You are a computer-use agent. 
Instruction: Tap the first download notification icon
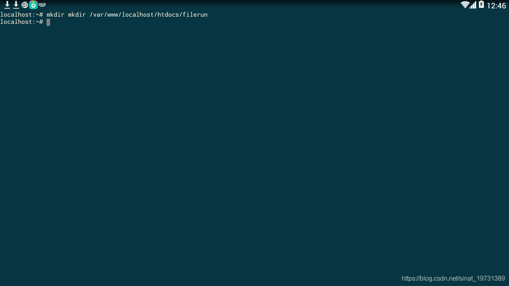pyautogui.click(x=7, y=5)
